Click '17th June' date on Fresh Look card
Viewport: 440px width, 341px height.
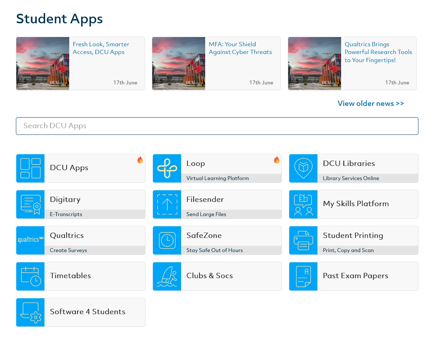point(125,83)
